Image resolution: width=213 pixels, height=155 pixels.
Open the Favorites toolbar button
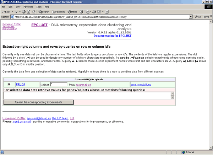(x=58, y=12)
